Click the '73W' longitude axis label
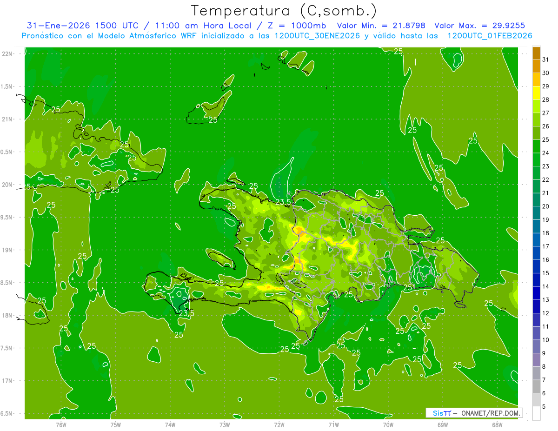 [x=225, y=424]
